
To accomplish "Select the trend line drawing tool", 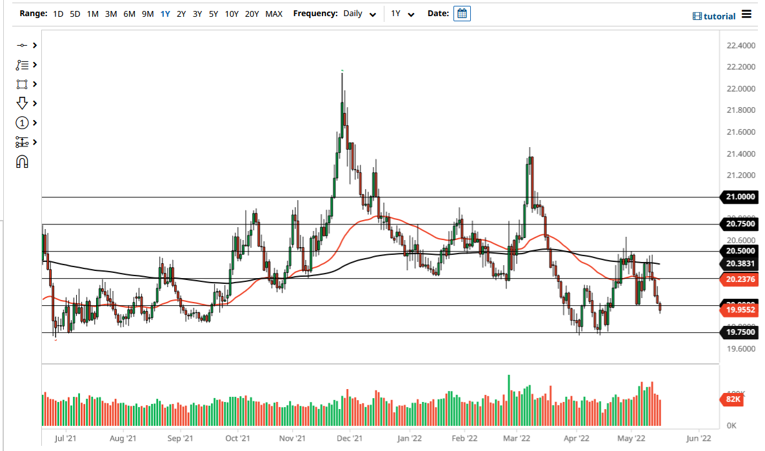I will (21, 45).
